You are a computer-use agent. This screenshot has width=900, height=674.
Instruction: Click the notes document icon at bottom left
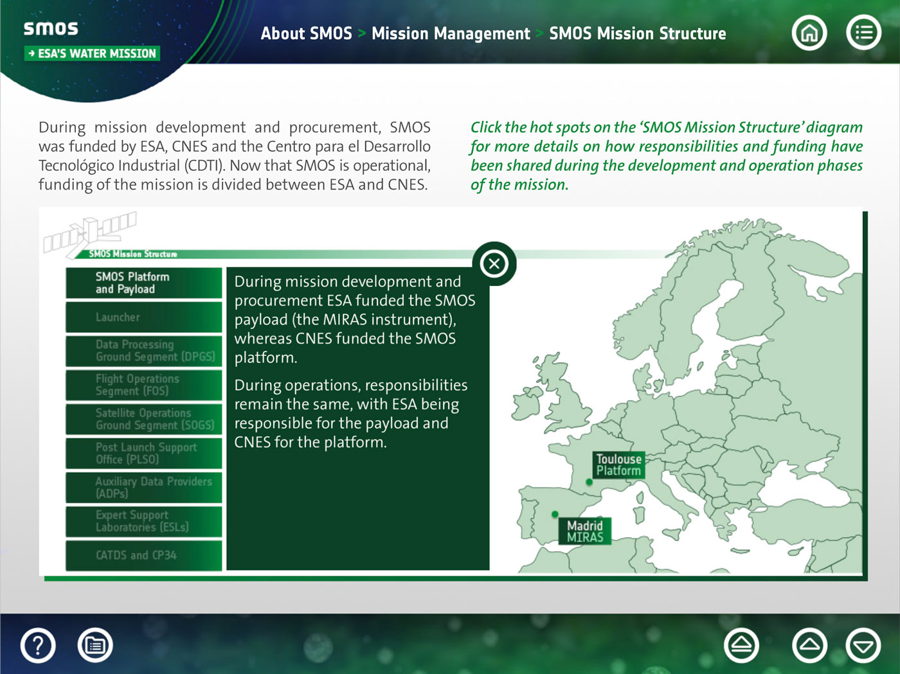[95, 645]
